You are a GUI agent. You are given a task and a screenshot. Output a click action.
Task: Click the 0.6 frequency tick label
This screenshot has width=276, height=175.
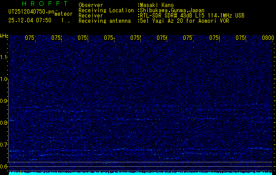4,166
